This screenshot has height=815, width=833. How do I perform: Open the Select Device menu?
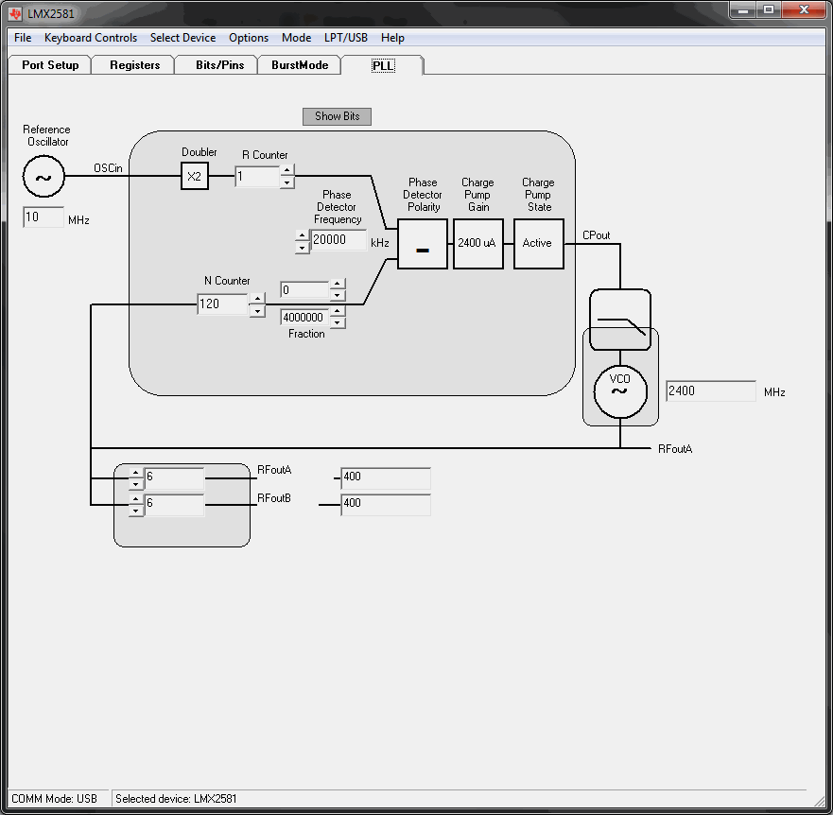point(182,38)
